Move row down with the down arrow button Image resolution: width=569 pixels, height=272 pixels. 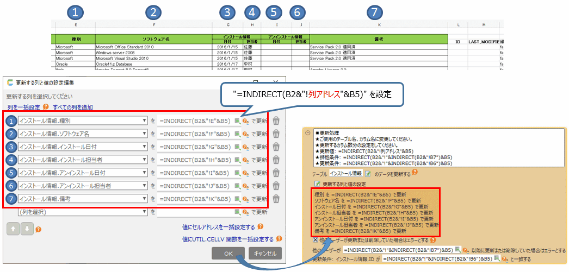[27, 229]
